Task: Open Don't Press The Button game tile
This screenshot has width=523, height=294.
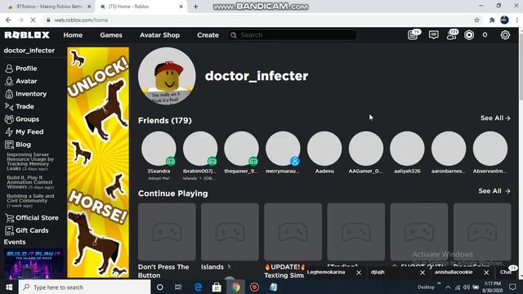Action: (167, 232)
